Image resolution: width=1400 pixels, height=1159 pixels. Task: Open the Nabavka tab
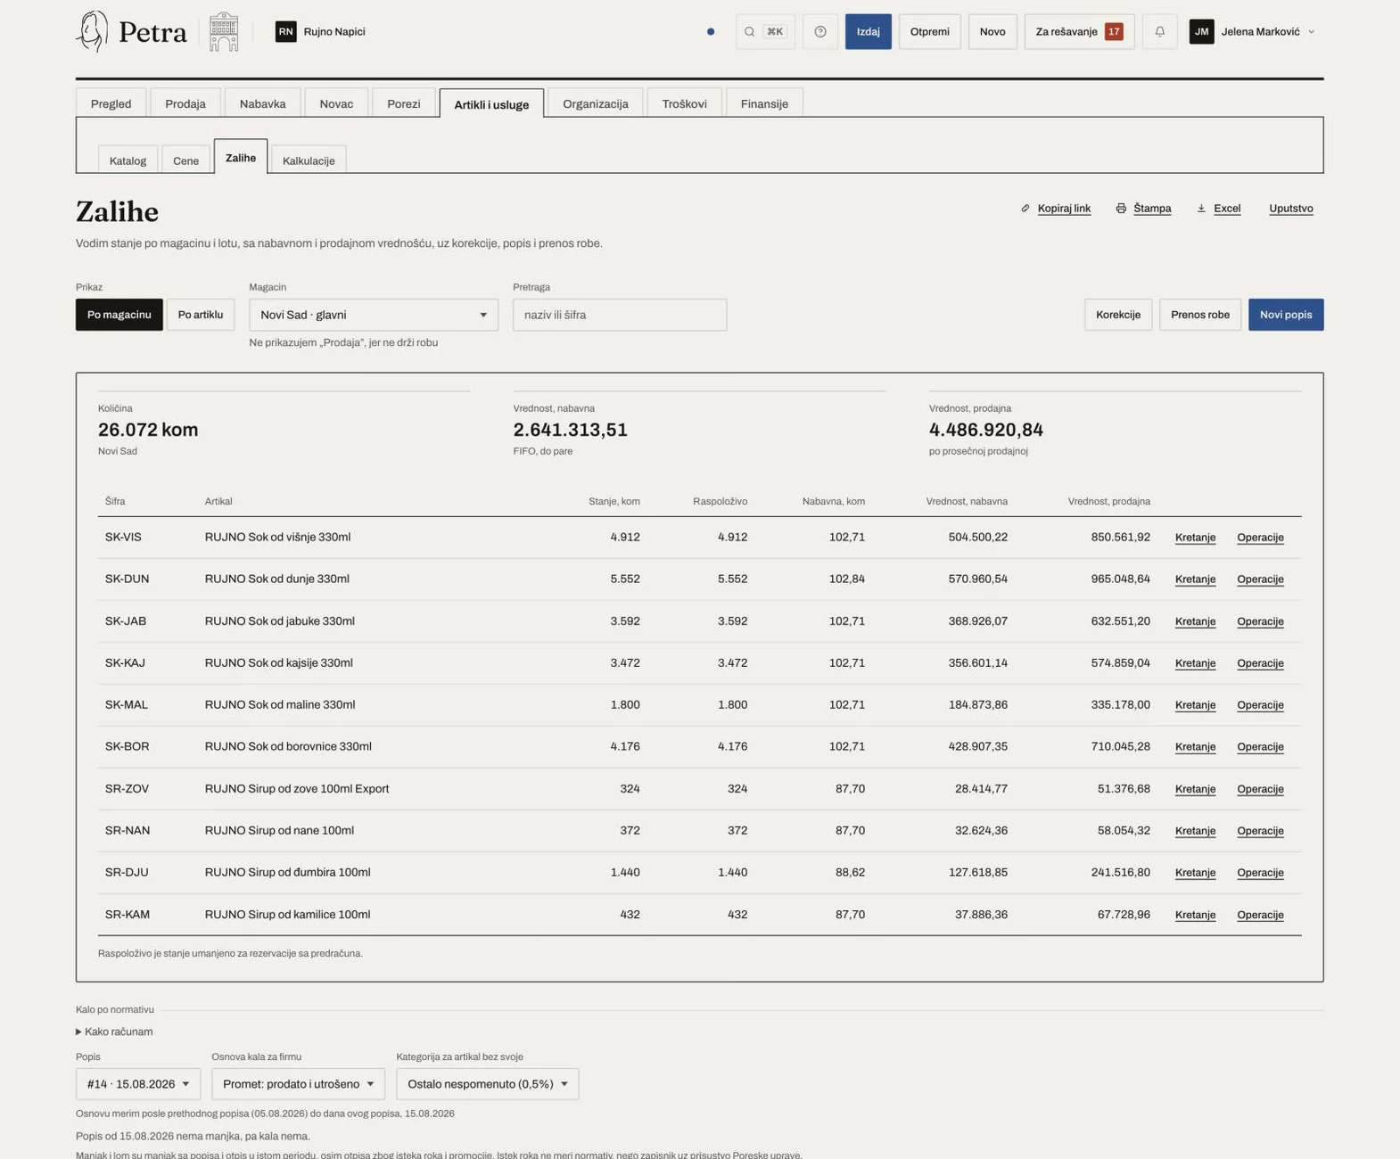click(x=263, y=103)
